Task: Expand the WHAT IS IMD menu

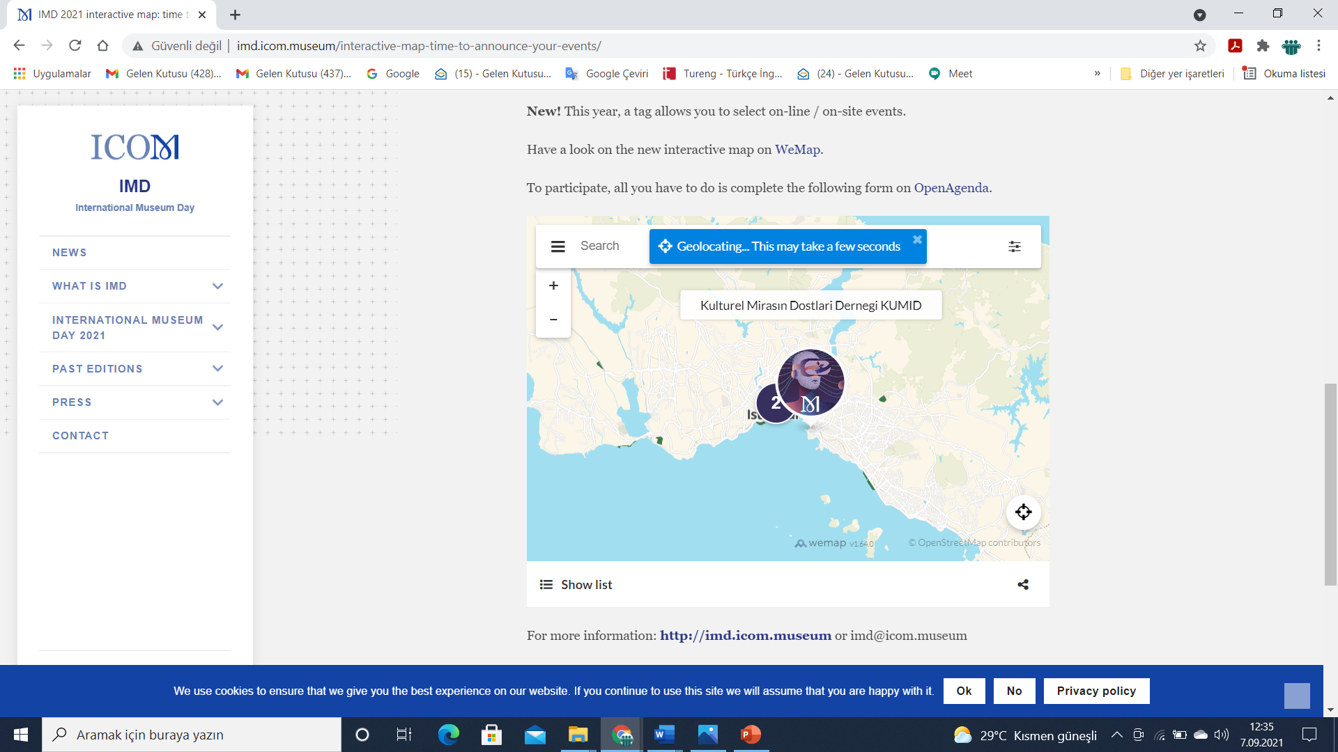Action: [217, 286]
